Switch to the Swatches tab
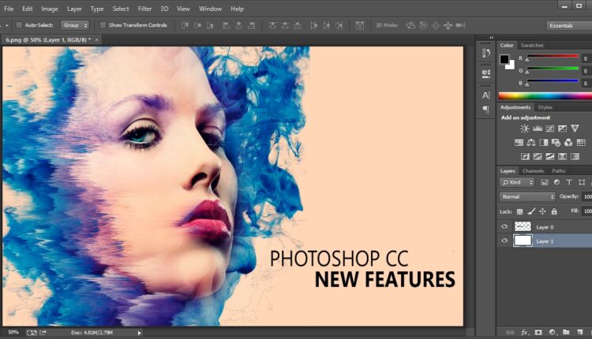 pyautogui.click(x=532, y=45)
